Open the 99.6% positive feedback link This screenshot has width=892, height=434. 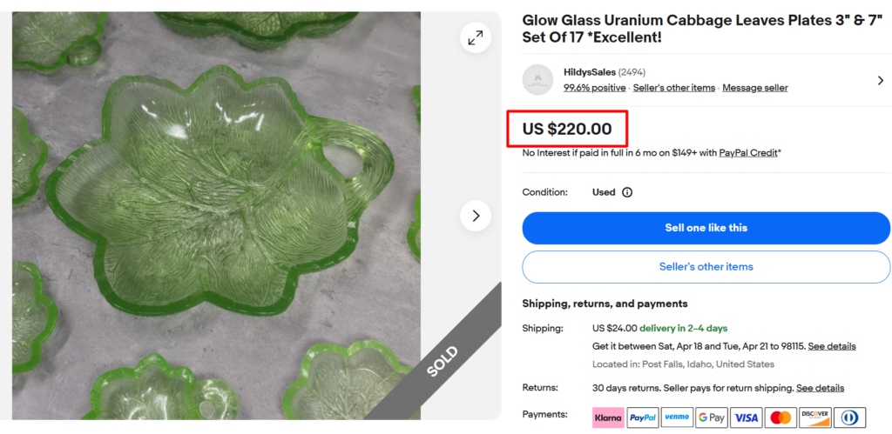click(x=594, y=88)
